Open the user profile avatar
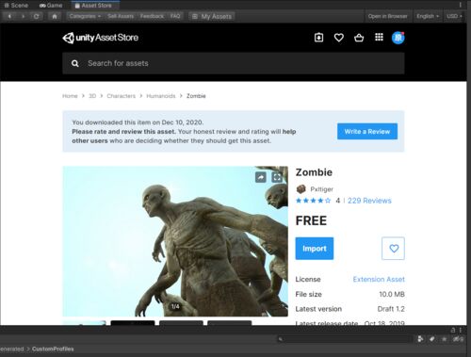471x357 pixels. click(398, 38)
